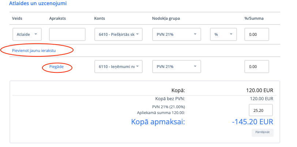
Task: Expand the 6110 Ieņēmumi account dropdown
Action: coord(118,67)
